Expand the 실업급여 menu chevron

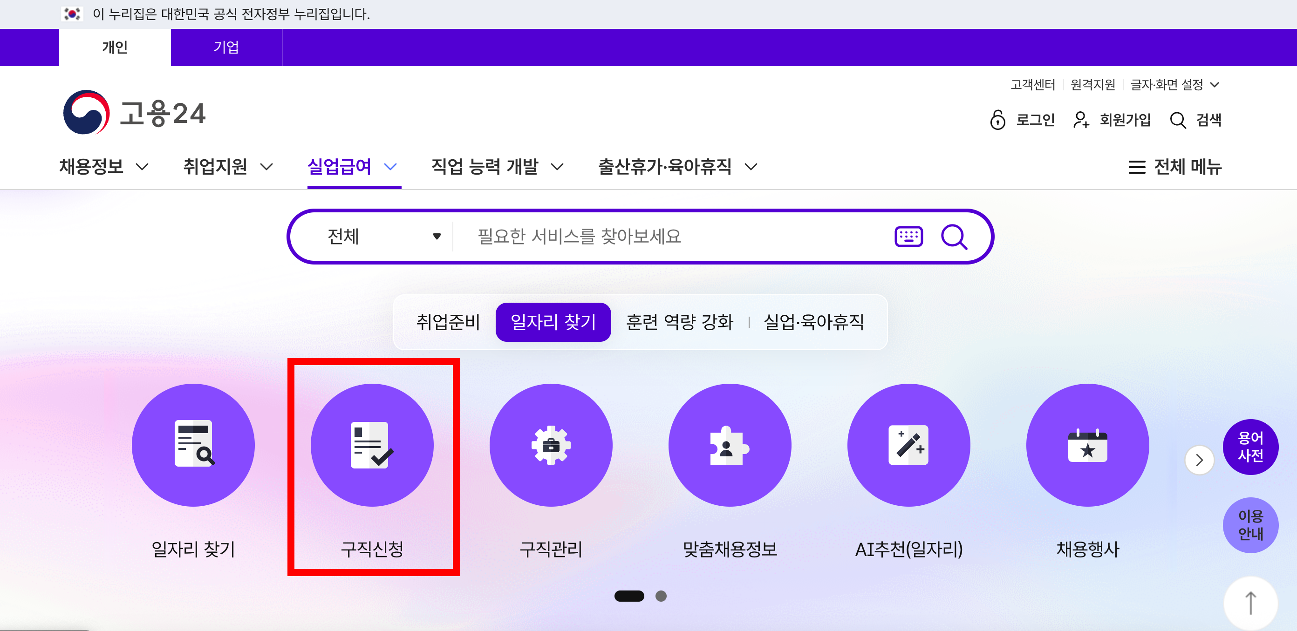coord(390,167)
